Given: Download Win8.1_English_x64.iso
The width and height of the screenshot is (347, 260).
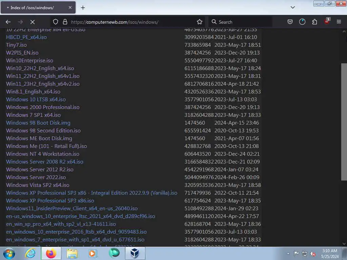Looking at the screenshot, I should [33, 91].
